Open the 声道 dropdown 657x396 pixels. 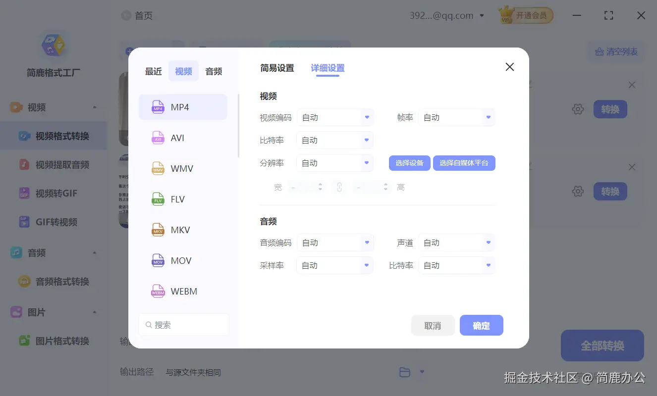coord(457,243)
